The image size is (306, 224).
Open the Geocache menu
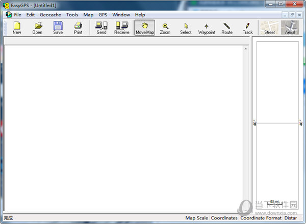pyautogui.click(x=50, y=15)
